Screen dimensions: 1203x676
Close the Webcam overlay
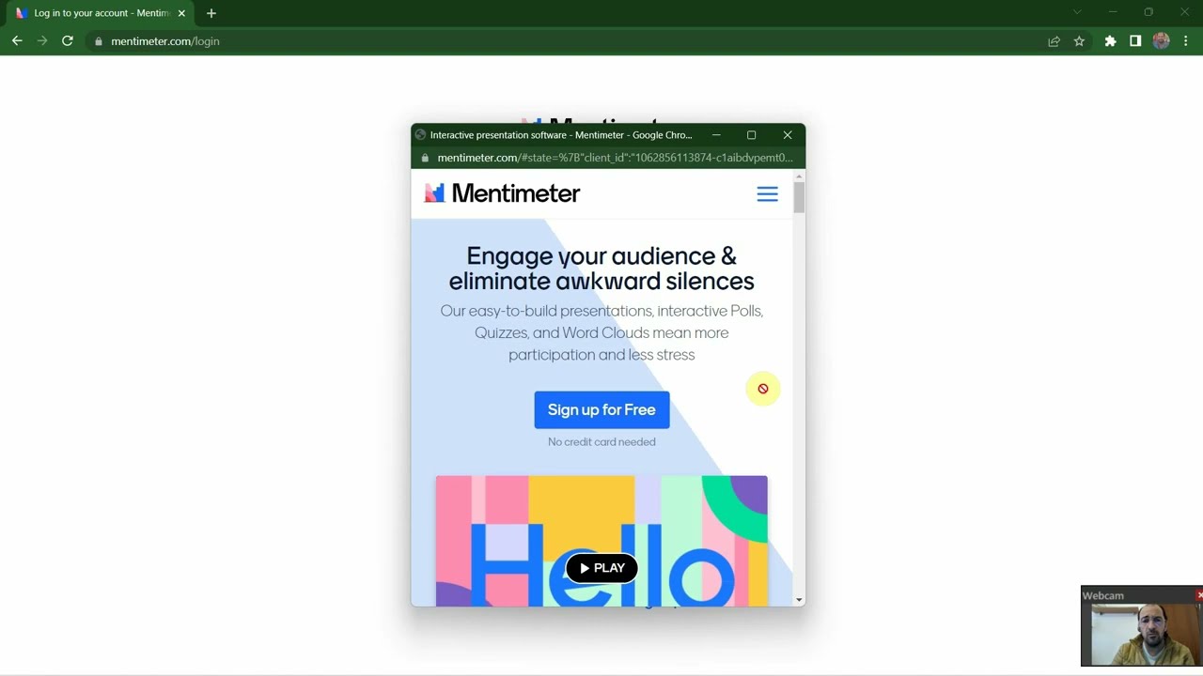pos(1198,595)
